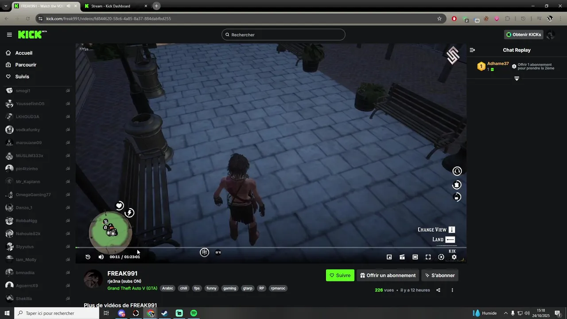Viewport: 567px width, 319px height.
Task: Open Spotify from taskbar
Action: tap(194, 313)
